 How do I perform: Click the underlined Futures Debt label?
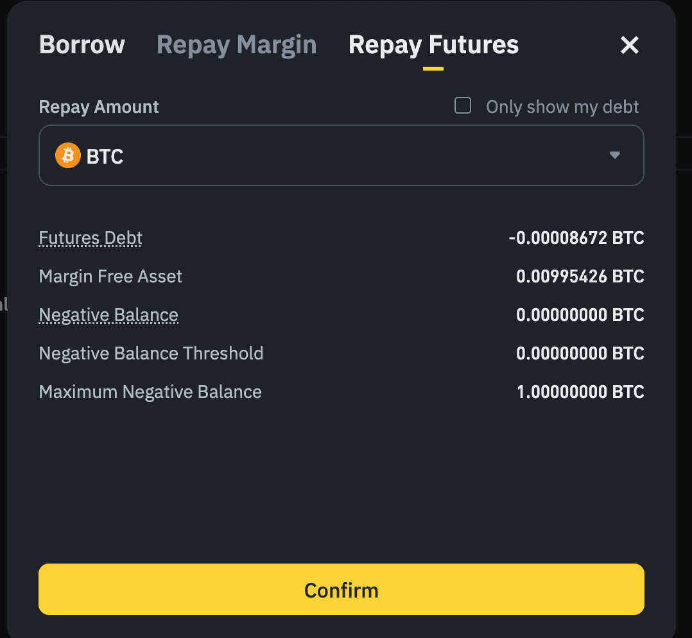coord(91,238)
